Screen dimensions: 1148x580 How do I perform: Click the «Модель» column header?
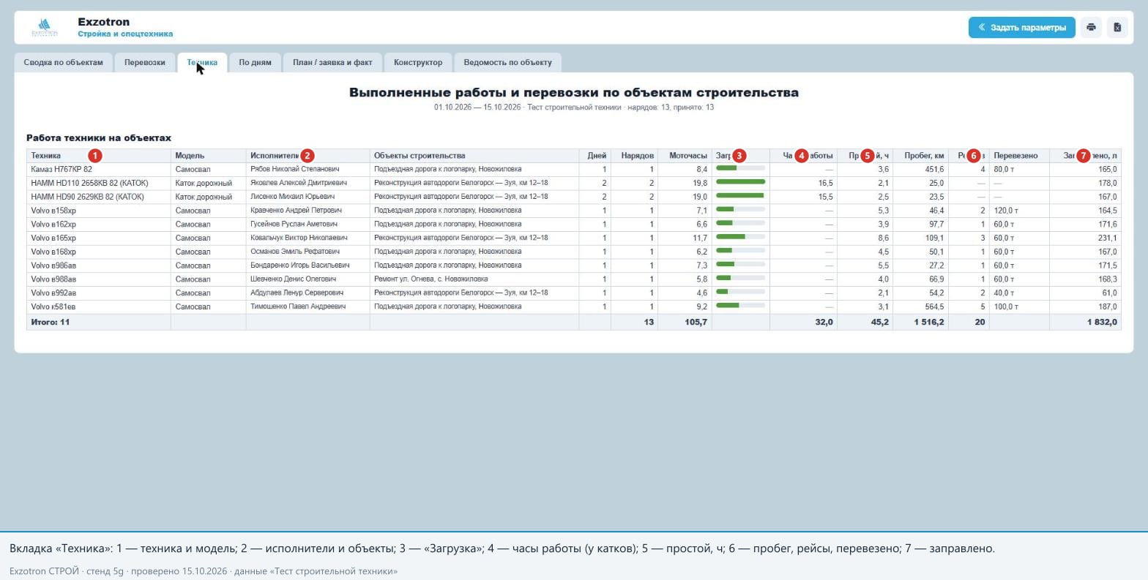click(208, 156)
